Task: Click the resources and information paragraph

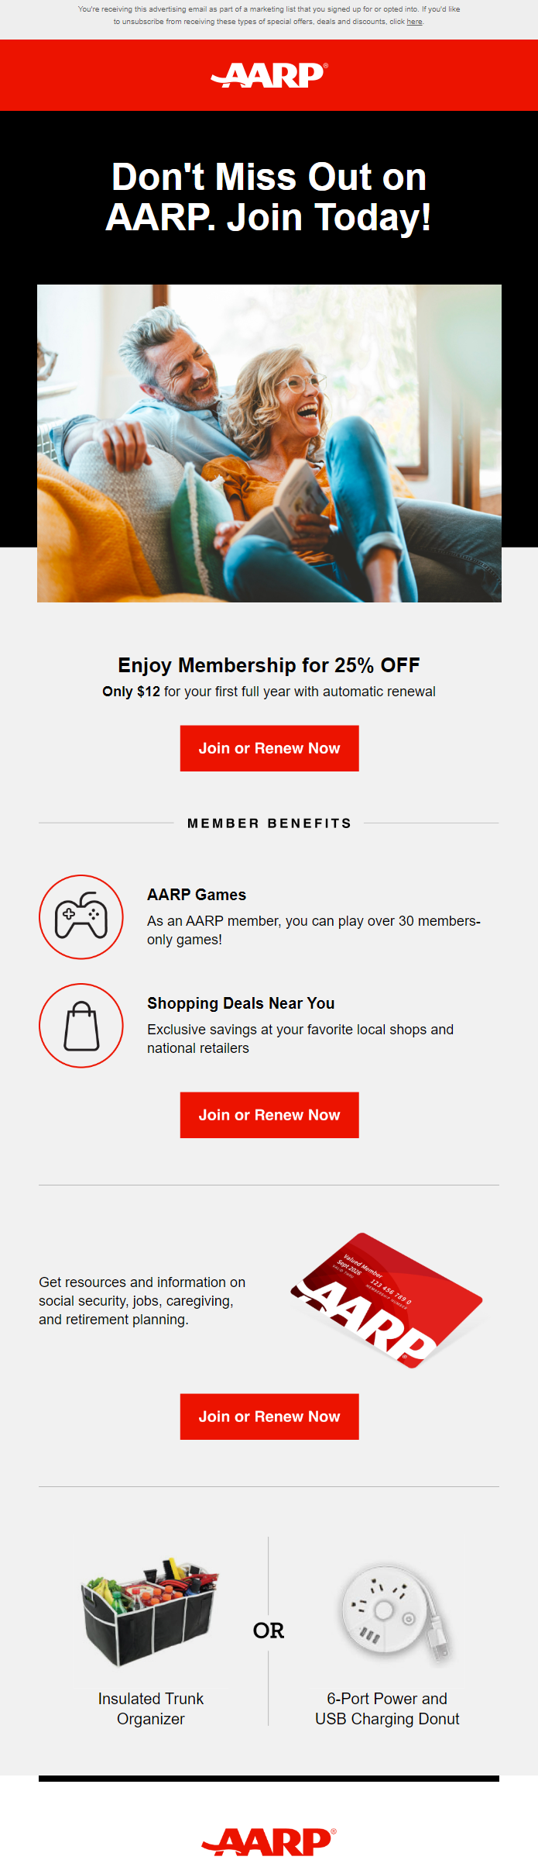Action: pyautogui.click(x=142, y=1301)
